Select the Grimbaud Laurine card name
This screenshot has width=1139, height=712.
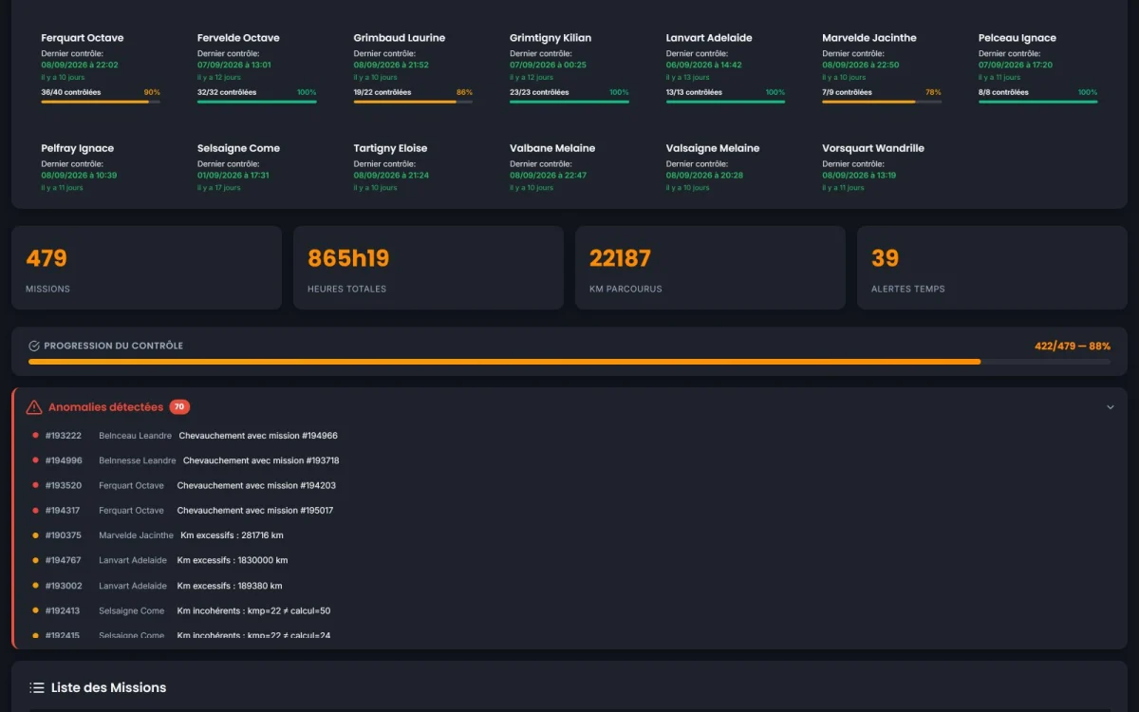[400, 38]
